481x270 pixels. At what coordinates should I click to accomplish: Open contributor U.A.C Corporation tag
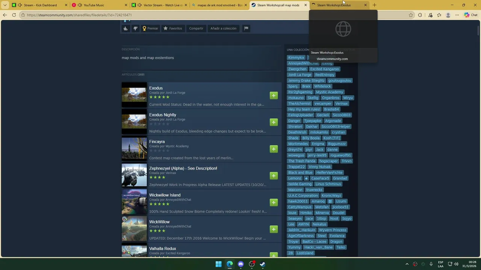coord(303,196)
